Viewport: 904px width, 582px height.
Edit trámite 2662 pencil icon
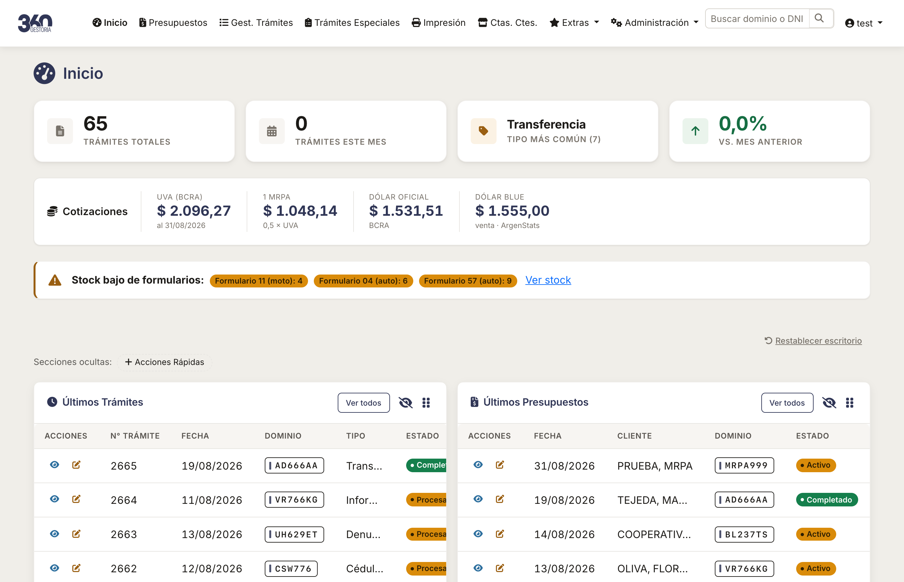[76, 568]
